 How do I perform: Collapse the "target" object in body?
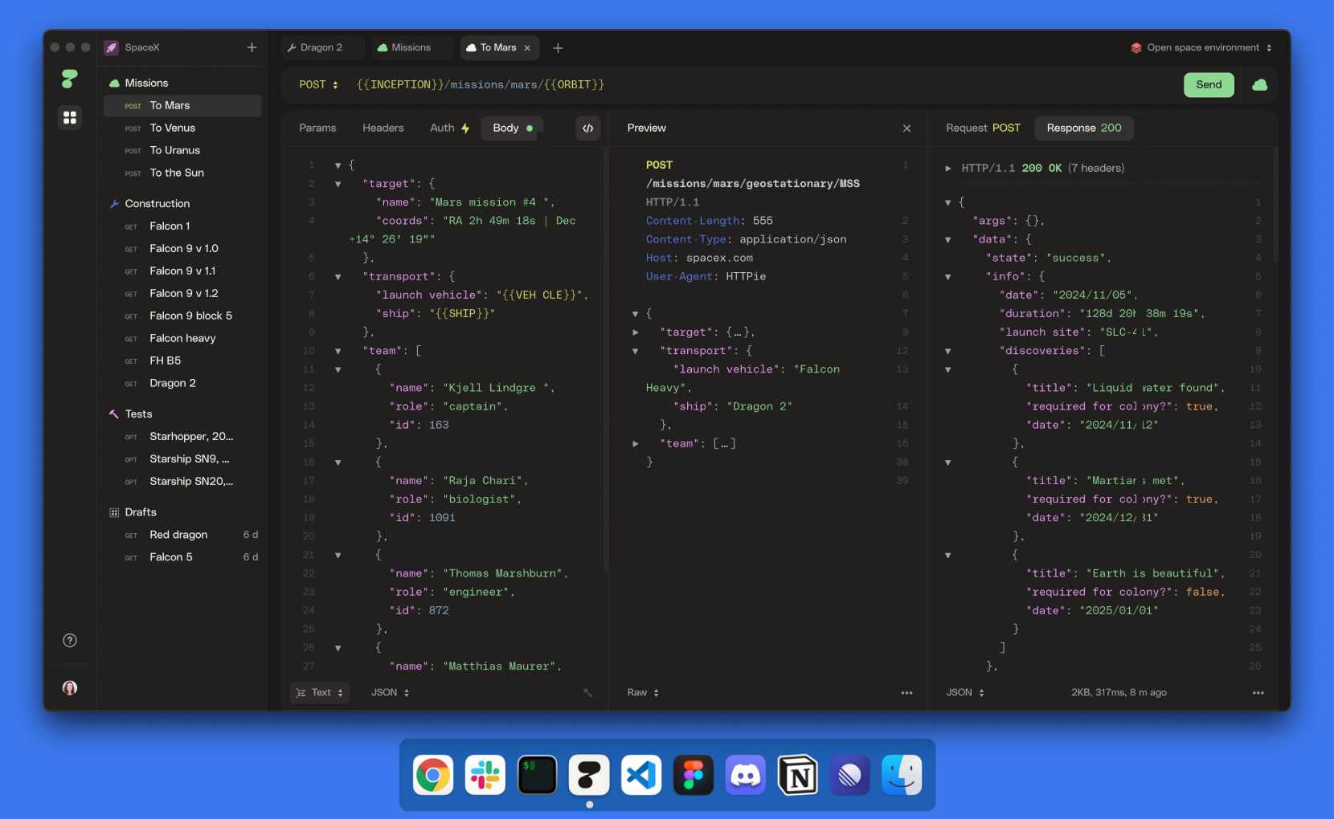(x=338, y=184)
